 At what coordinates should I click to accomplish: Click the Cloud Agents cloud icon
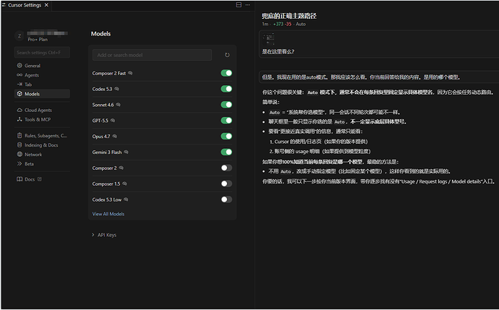pos(20,110)
